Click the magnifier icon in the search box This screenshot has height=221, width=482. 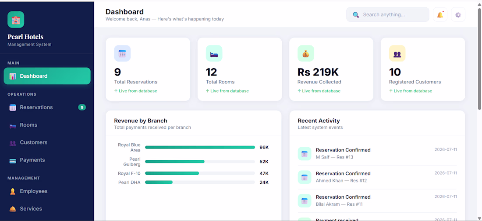coord(356,15)
